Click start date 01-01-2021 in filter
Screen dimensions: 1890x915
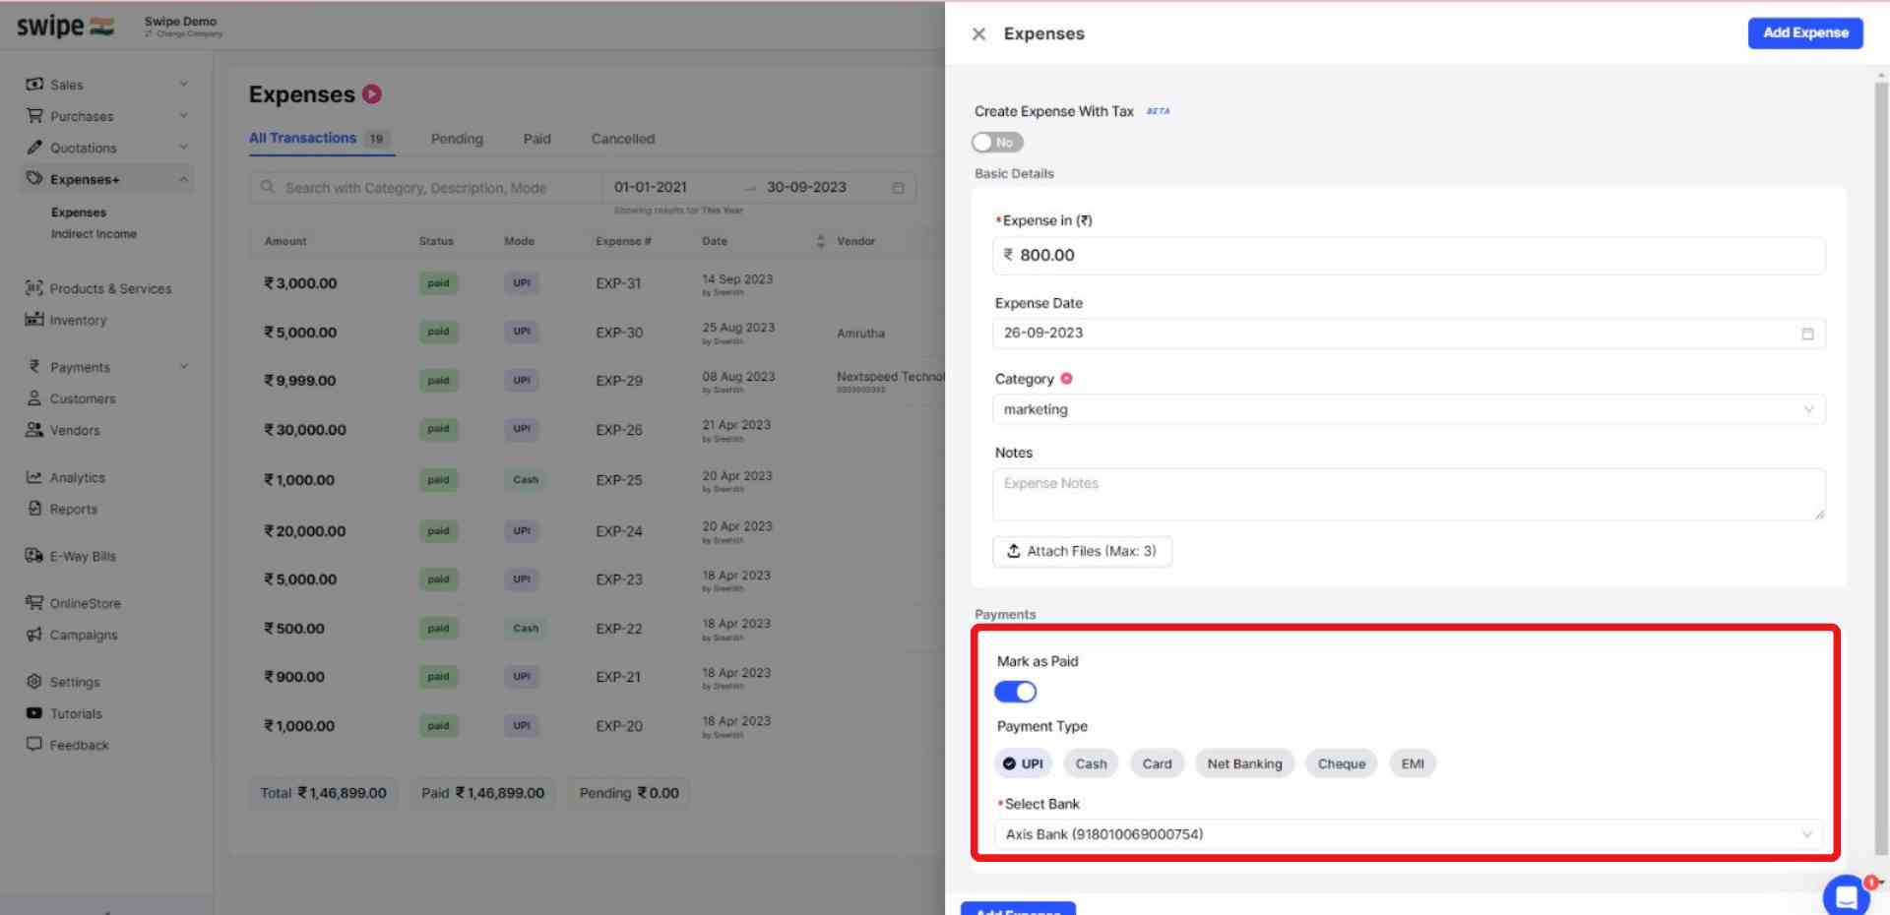tap(651, 187)
